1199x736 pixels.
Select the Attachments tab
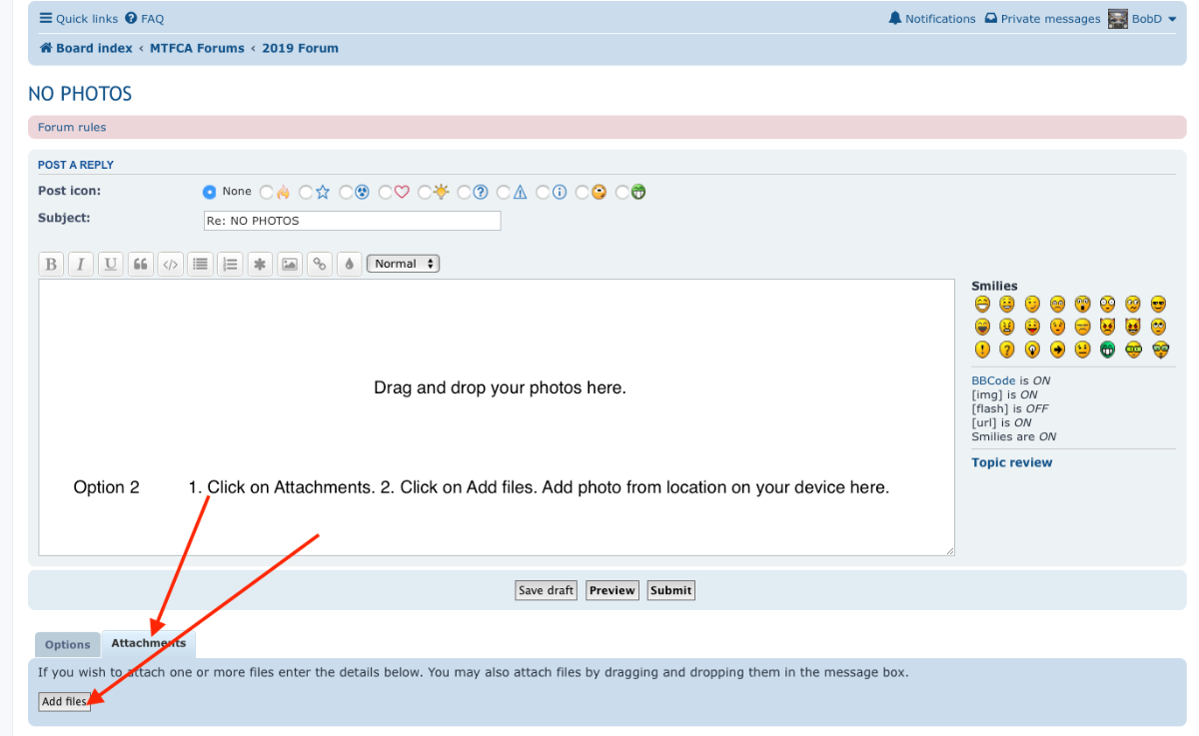point(148,643)
